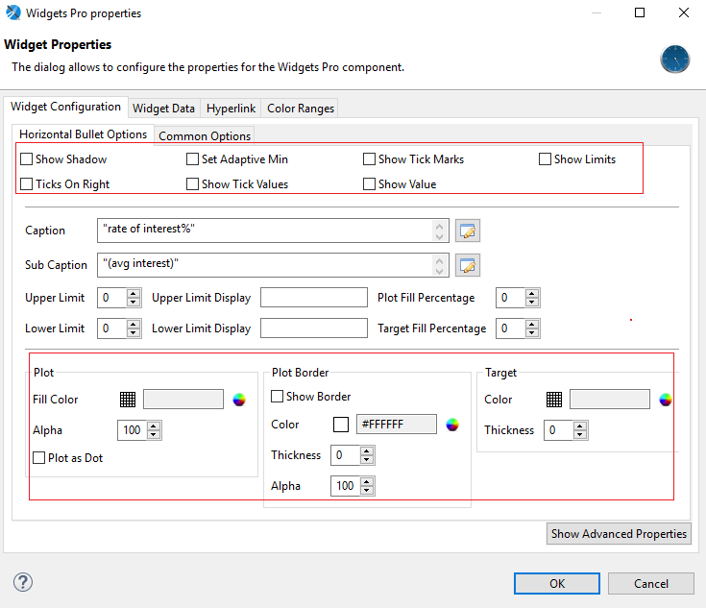Toggle Show Tick Marks checkbox
This screenshot has width=706, height=608.
coord(369,159)
